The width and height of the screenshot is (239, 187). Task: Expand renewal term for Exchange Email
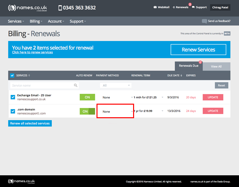point(132,98)
